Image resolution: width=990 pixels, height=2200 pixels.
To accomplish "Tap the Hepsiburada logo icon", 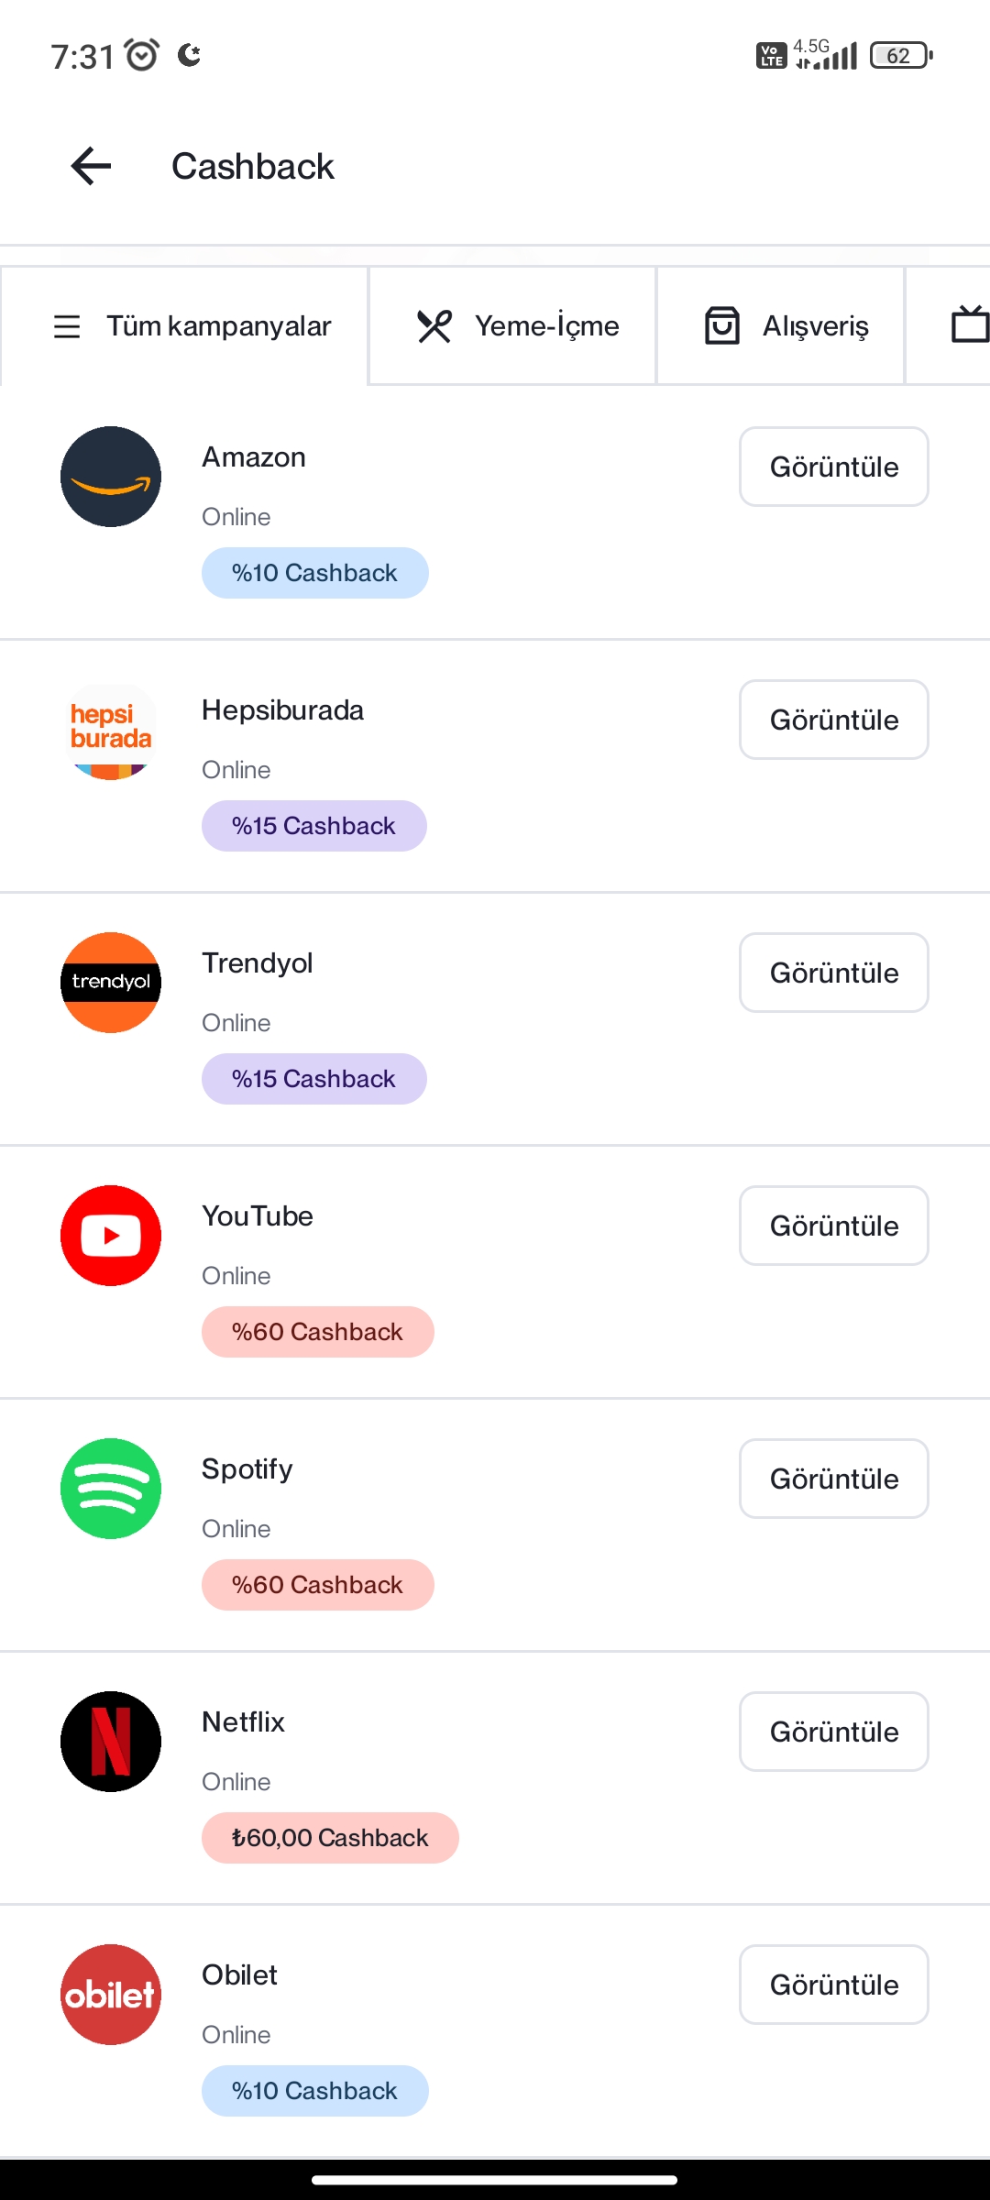I will click(111, 731).
